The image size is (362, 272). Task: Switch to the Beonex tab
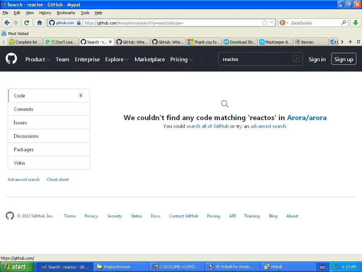pyautogui.click(x=311, y=42)
